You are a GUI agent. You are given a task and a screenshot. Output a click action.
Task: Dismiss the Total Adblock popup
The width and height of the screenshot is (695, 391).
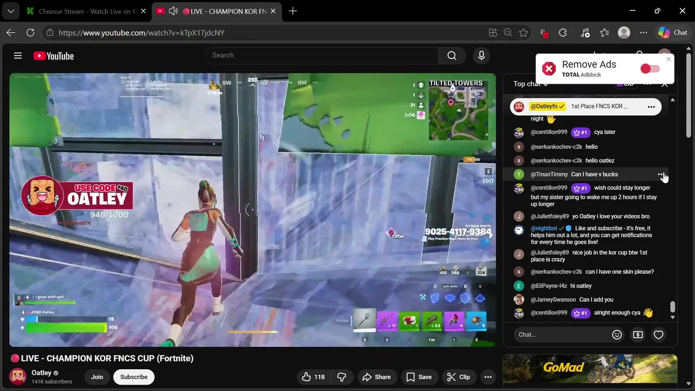click(668, 59)
